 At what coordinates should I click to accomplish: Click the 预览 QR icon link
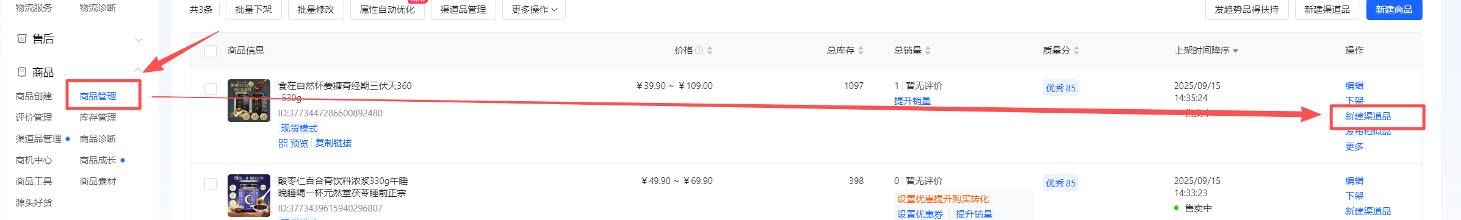pos(294,143)
